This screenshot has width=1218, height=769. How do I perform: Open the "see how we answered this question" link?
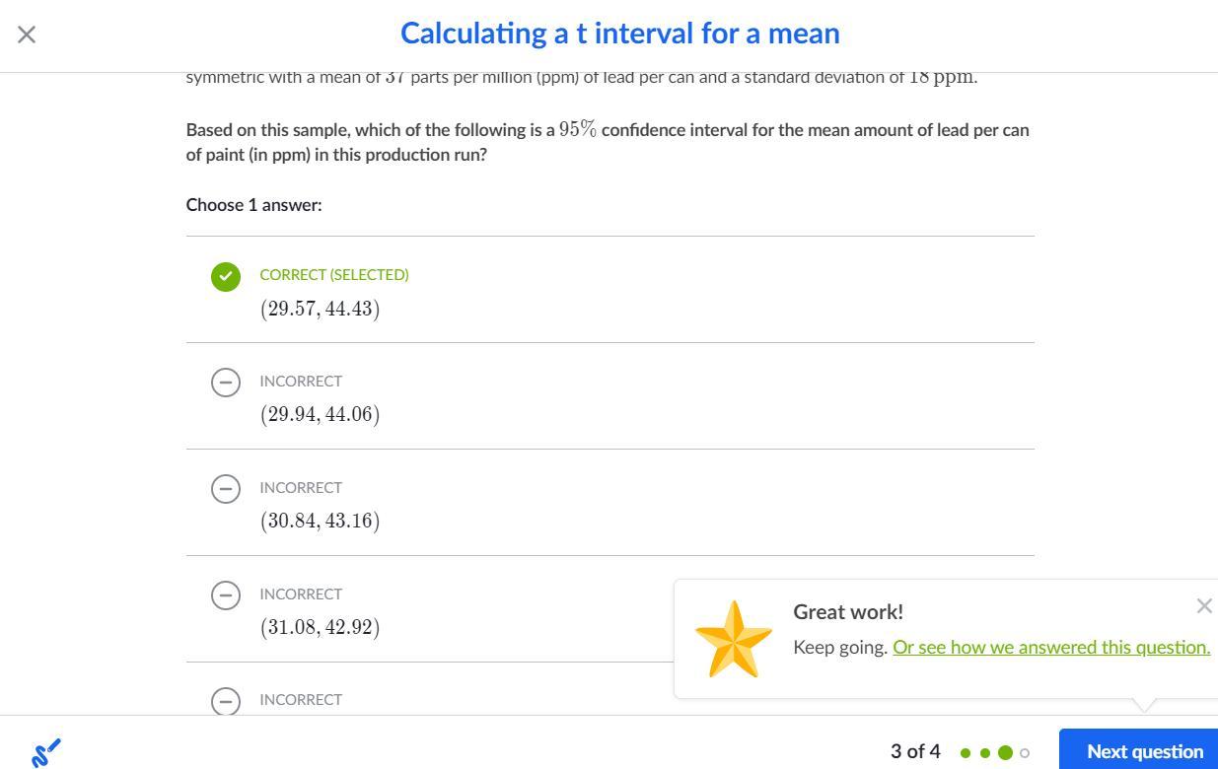click(1050, 647)
